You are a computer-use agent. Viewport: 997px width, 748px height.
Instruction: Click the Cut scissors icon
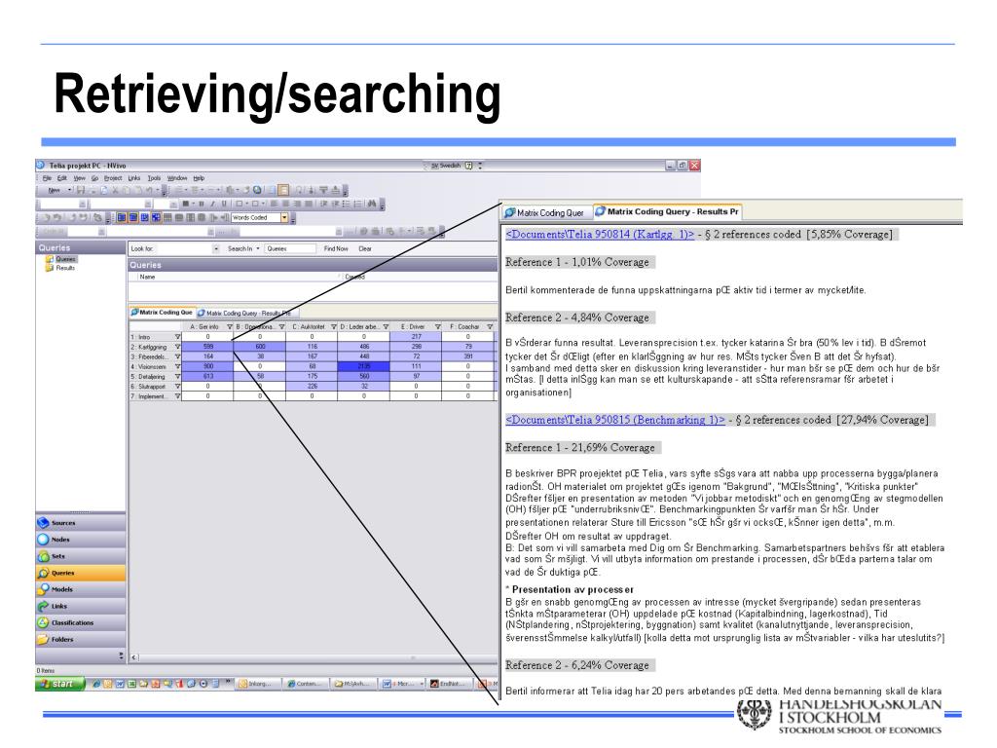pyautogui.click(x=115, y=190)
